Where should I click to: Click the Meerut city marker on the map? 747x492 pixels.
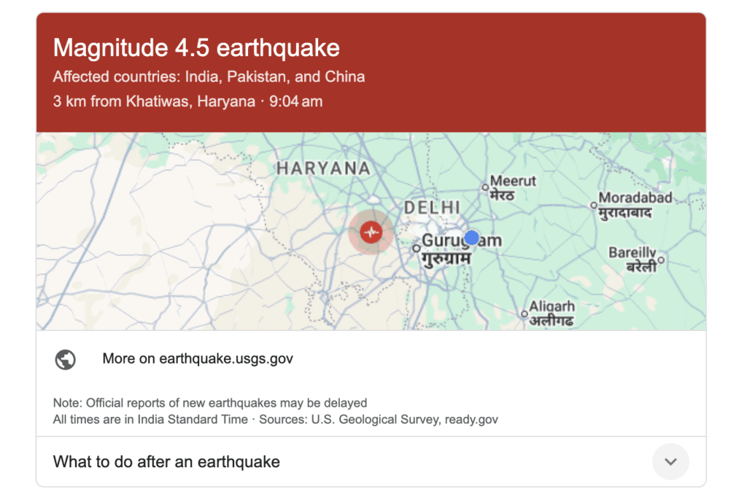coord(486,187)
